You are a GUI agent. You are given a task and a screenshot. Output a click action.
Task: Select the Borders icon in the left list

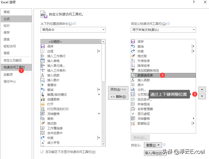(x=43, y=51)
